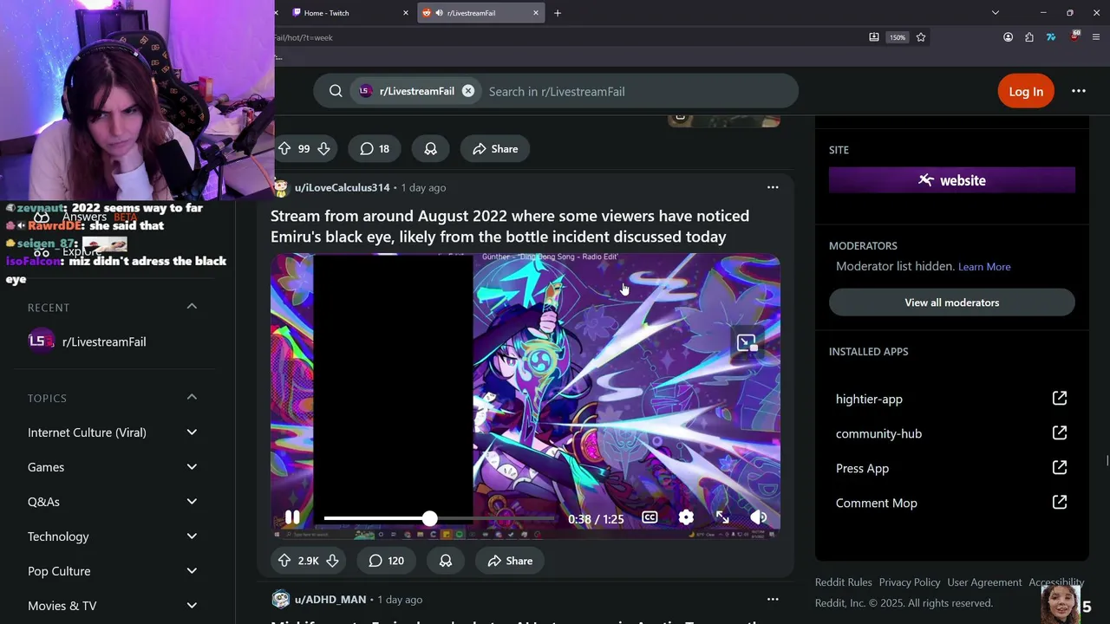1110x624 pixels.
Task: Open browser account icon
Action: click(1008, 37)
